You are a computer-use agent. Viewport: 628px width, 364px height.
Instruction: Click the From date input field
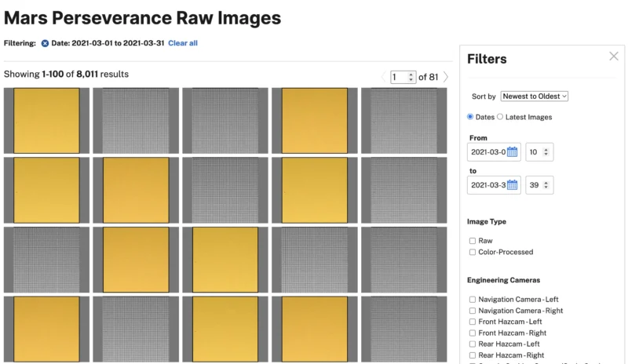pyautogui.click(x=487, y=152)
